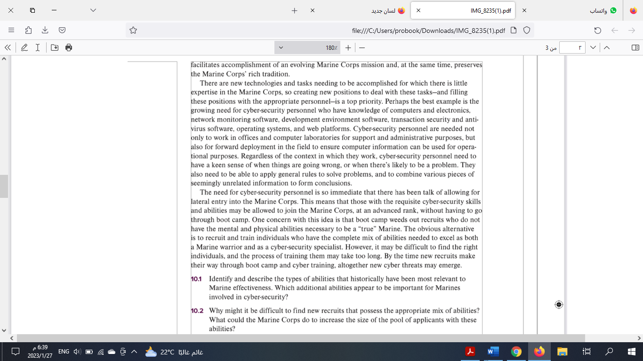Zoom in on the PDF
Screen dimensions: 643x361
348,47
